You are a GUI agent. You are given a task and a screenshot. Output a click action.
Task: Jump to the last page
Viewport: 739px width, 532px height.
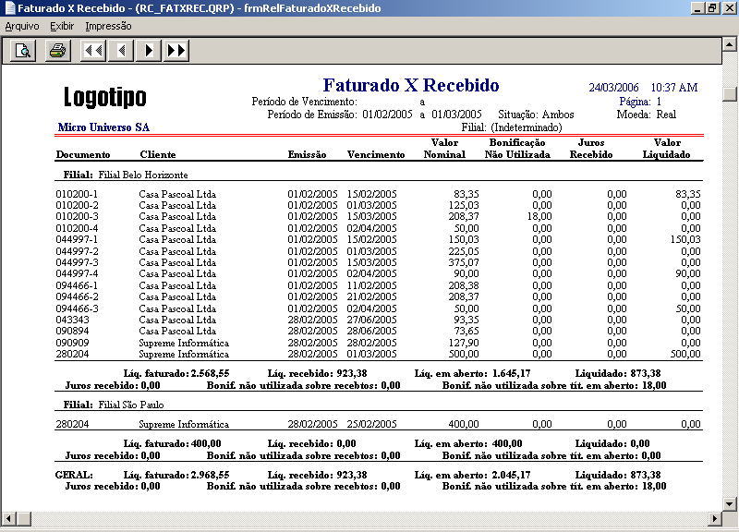(176, 51)
